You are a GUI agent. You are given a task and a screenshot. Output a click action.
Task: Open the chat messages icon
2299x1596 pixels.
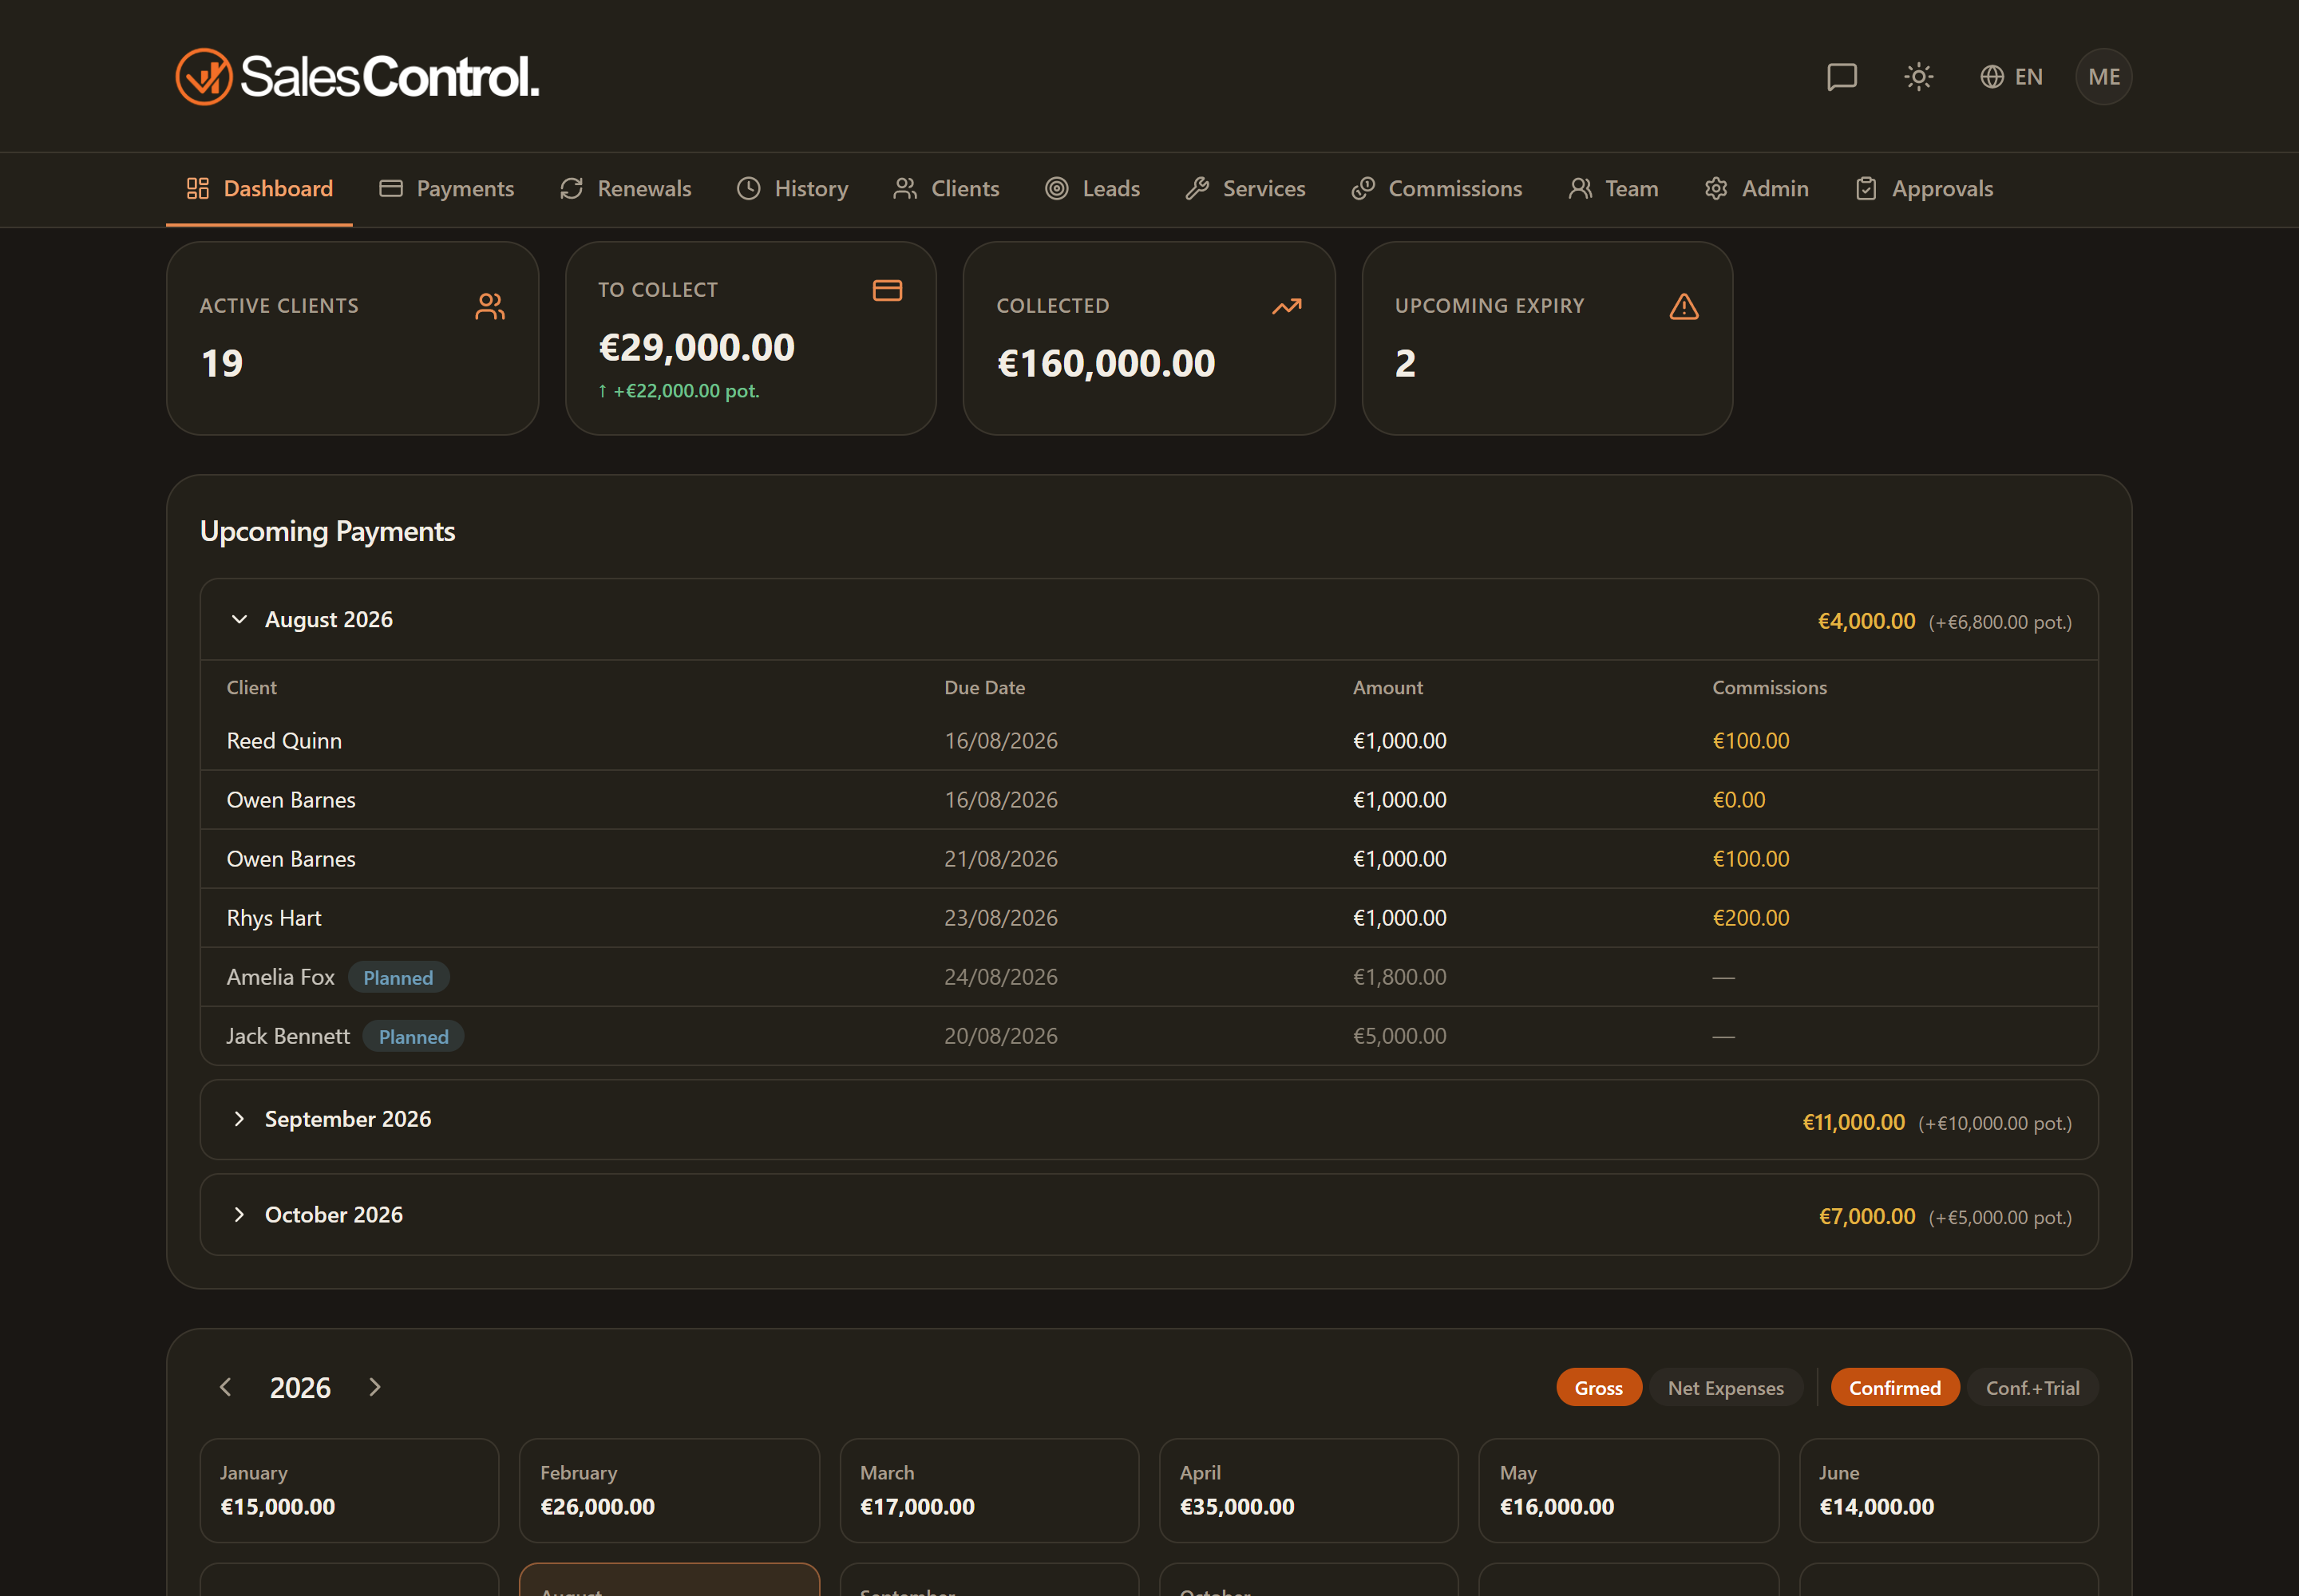point(1842,77)
